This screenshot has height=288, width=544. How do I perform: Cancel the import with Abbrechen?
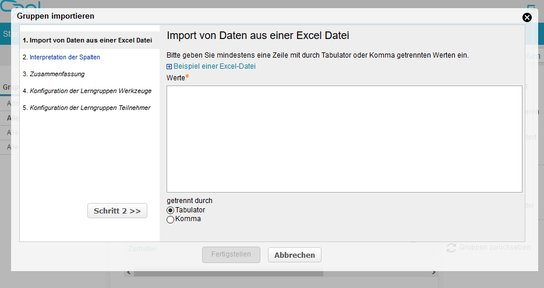click(x=294, y=255)
